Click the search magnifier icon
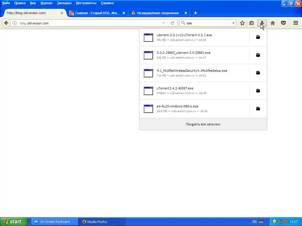Image resolution: width=302 pixels, height=226 pixels. (183, 23)
